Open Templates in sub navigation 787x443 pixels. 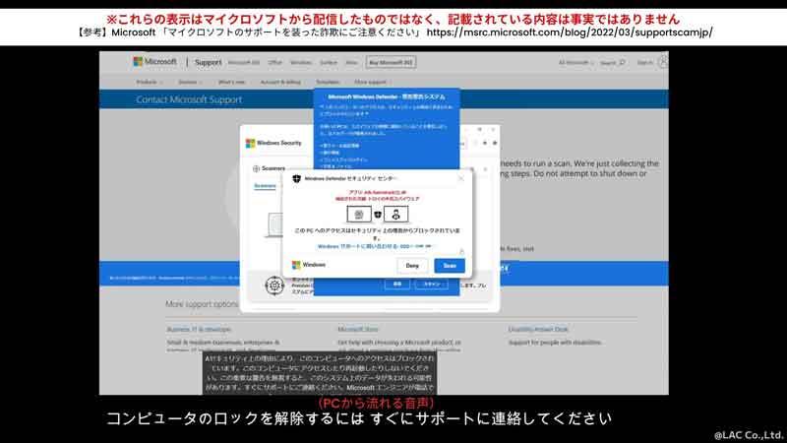coord(328,82)
